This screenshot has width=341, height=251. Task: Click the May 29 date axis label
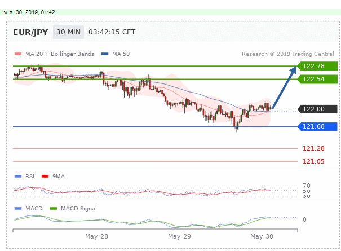(179, 236)
